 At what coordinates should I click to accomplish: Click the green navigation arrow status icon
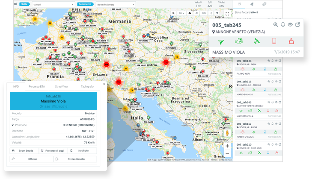tap(221, 41)
